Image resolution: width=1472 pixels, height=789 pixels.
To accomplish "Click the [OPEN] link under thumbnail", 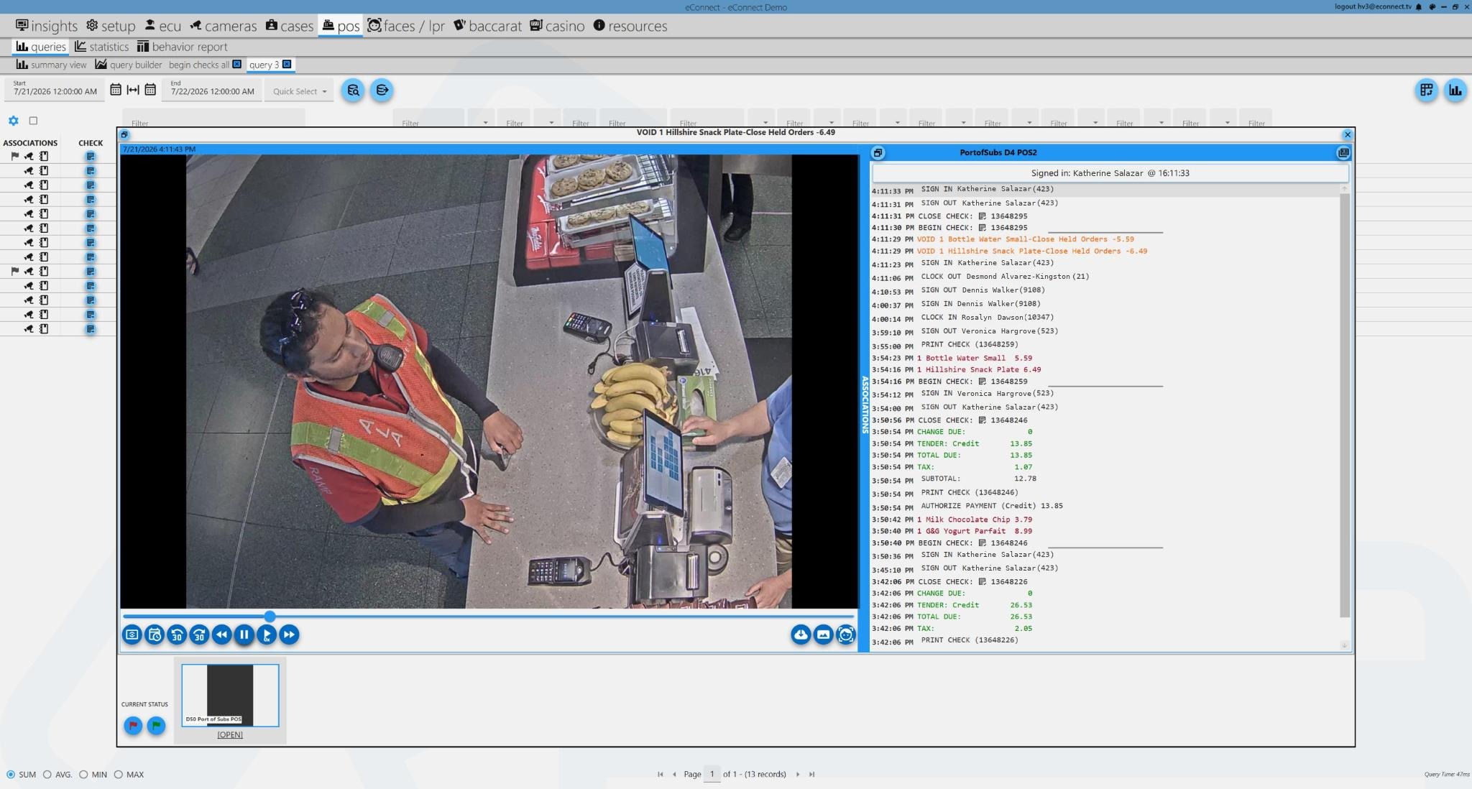I will 230,734.
